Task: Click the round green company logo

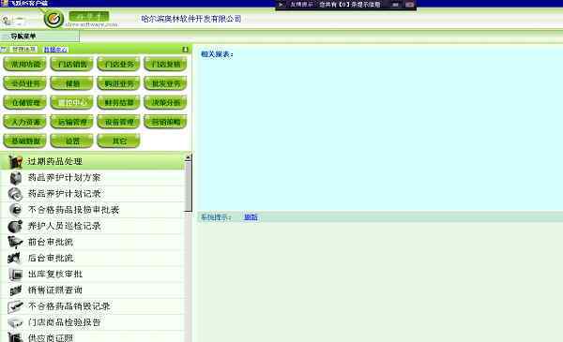Action: click(x=53, y=19)
